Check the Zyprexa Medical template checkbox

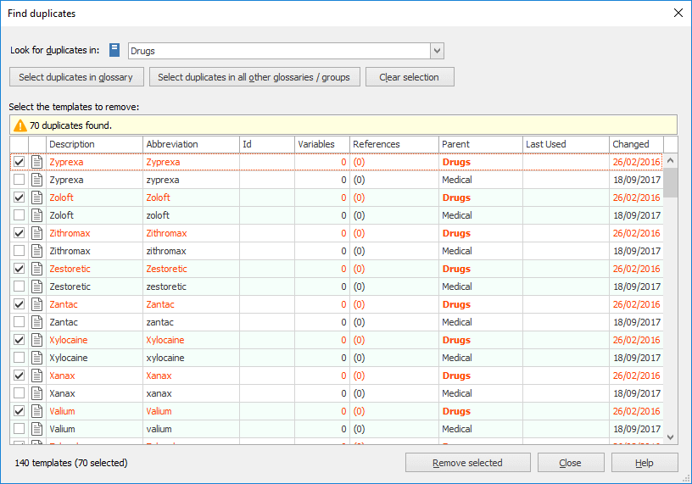click(19, 180)
